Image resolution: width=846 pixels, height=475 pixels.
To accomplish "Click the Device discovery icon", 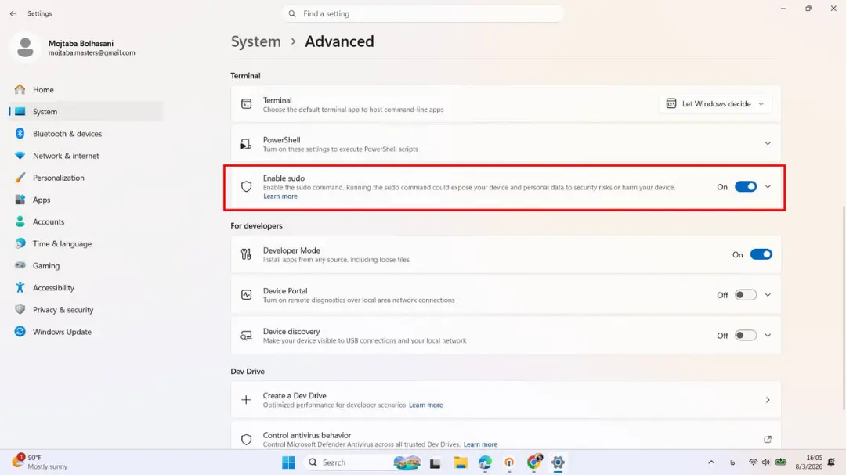I will [x=246, y=336].
